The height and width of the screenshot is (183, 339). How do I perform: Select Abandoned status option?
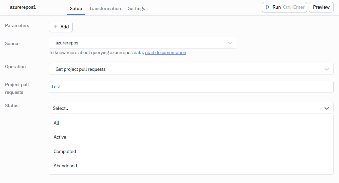click(x=191, y=166)
